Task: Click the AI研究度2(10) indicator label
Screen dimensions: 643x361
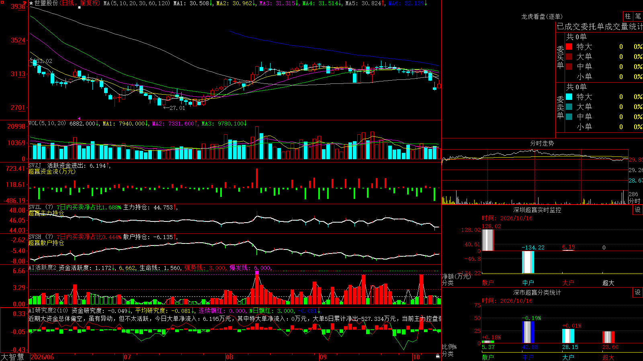Action: coord(48,310)
